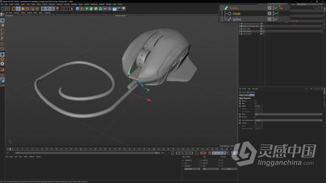Click the Phong tag on Sweep
Image resolution: width=326 pixels, height=183 pixels.
(x=281, y=8)
